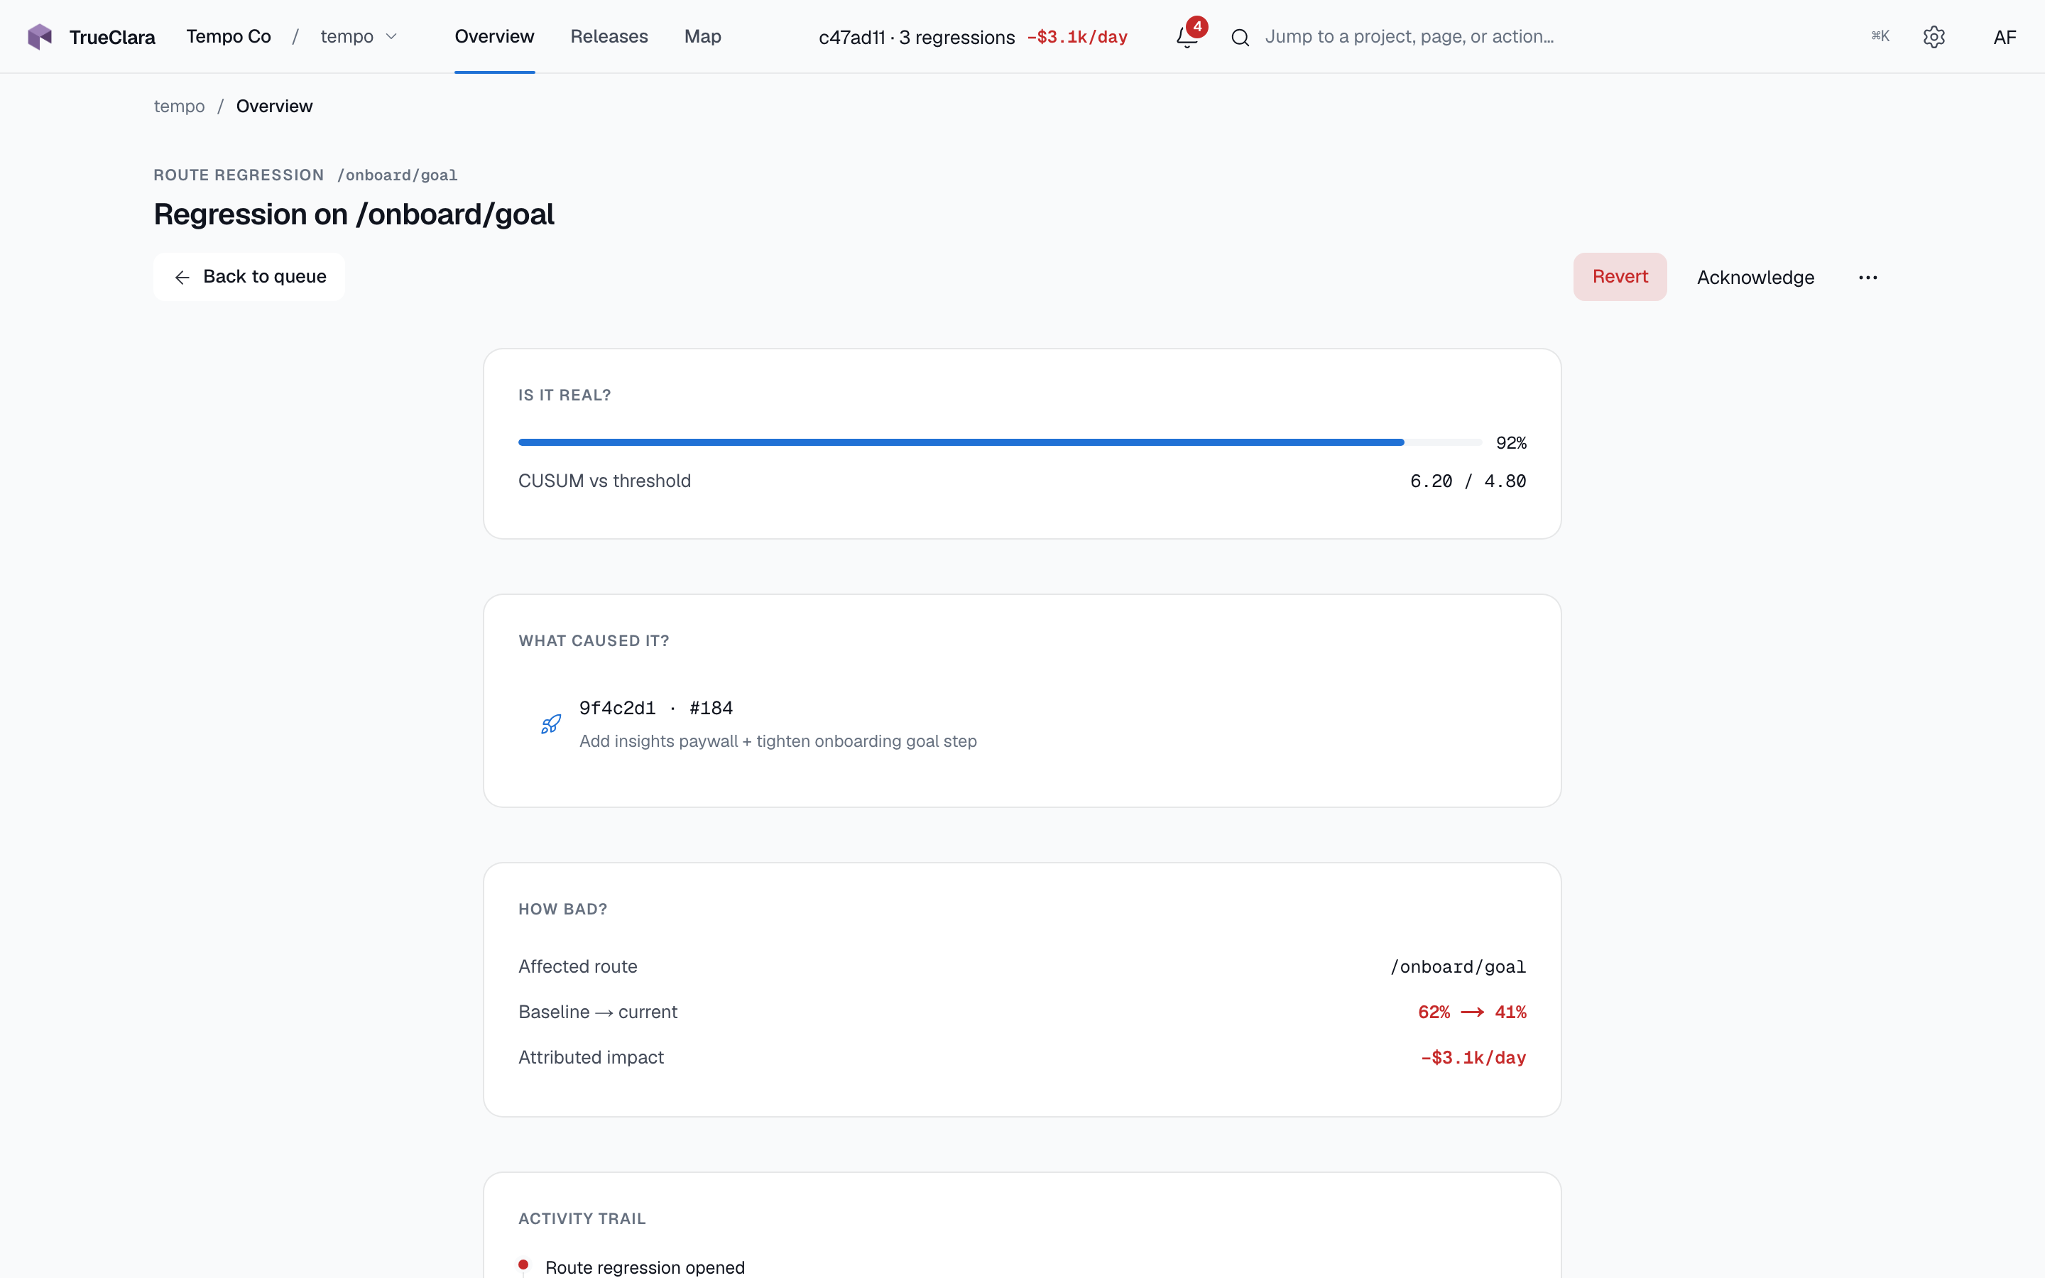Expand the tempo project dropdown

tap(359, 36)
